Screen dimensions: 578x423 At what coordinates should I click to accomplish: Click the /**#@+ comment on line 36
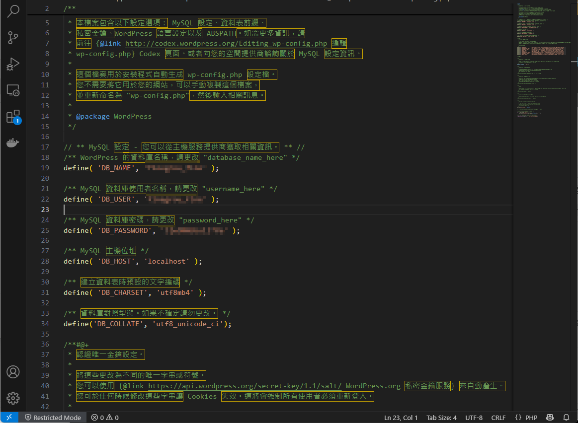(x=76, y=345)
